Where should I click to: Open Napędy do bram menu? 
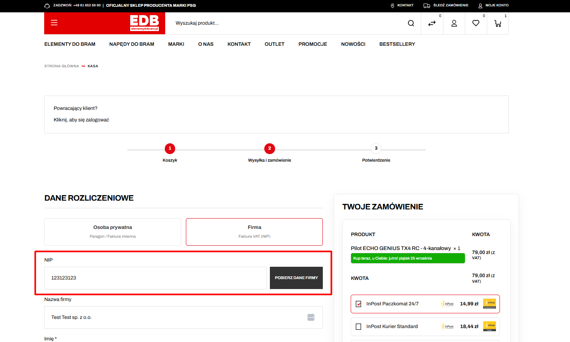coord(132,44)
